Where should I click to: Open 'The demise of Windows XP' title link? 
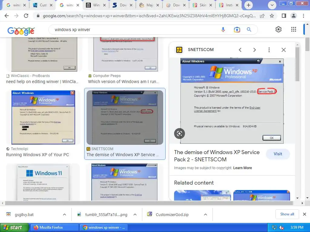coord(217,156)
